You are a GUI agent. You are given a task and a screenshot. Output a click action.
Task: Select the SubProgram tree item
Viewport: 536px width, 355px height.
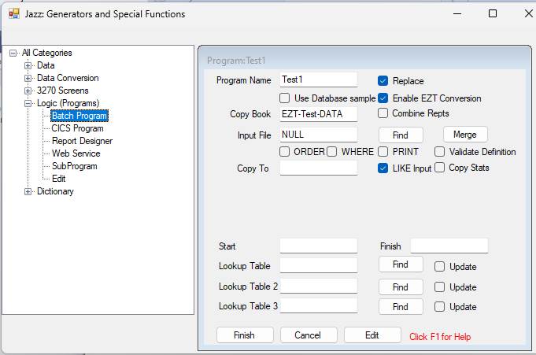click(75, 166)
